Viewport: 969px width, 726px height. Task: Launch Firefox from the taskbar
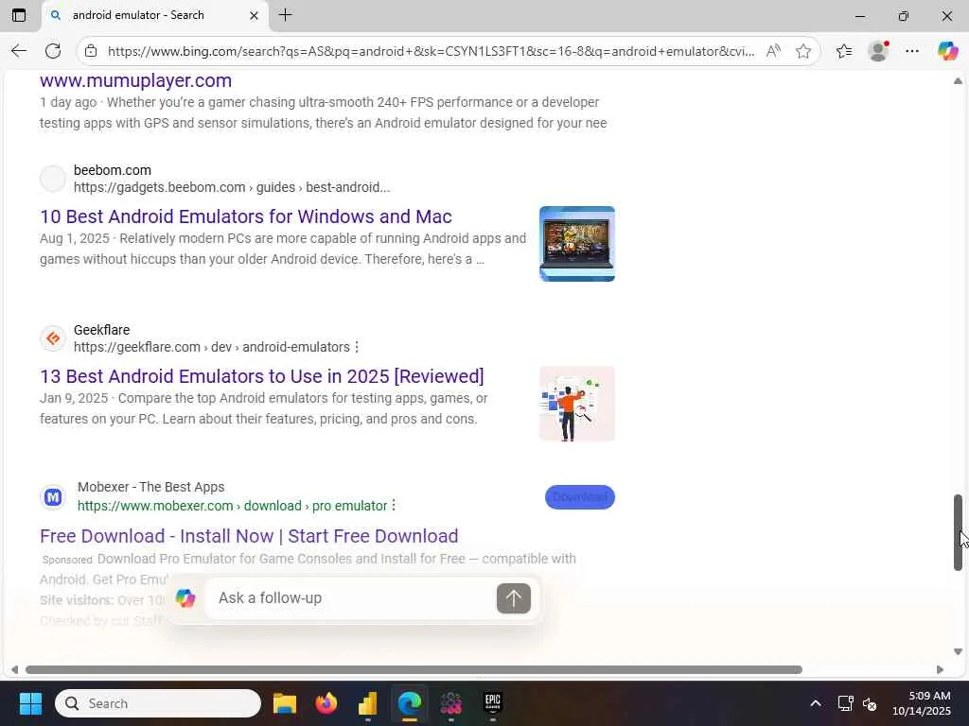(326, 703)
